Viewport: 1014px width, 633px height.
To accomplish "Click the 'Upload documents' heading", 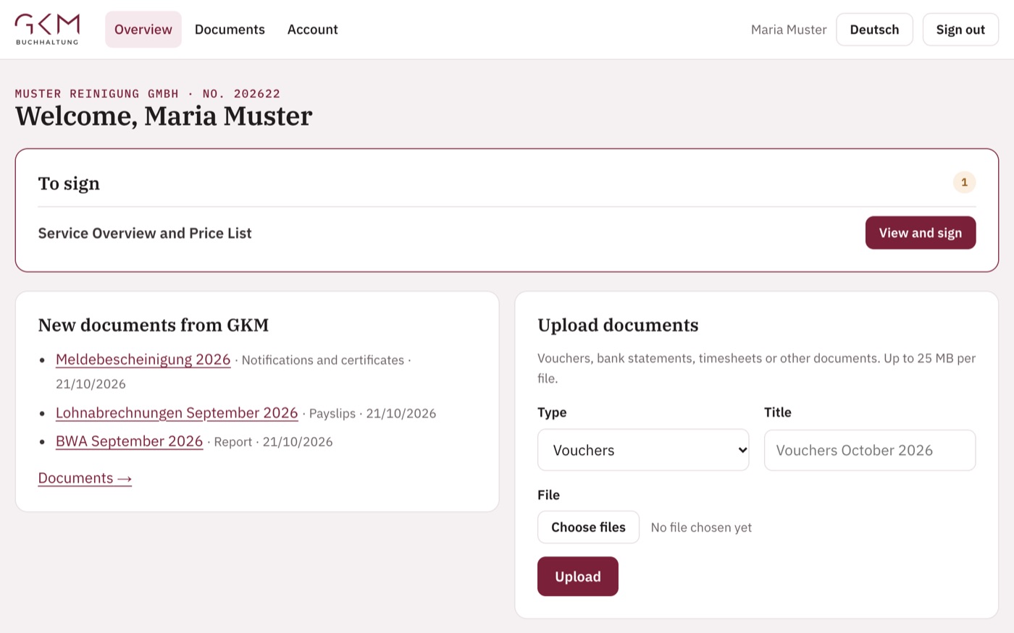I will pyautogui.click(x=618, y=325).
